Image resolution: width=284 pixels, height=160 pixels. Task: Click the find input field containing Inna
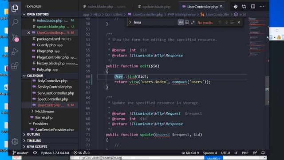pos(155,22)
